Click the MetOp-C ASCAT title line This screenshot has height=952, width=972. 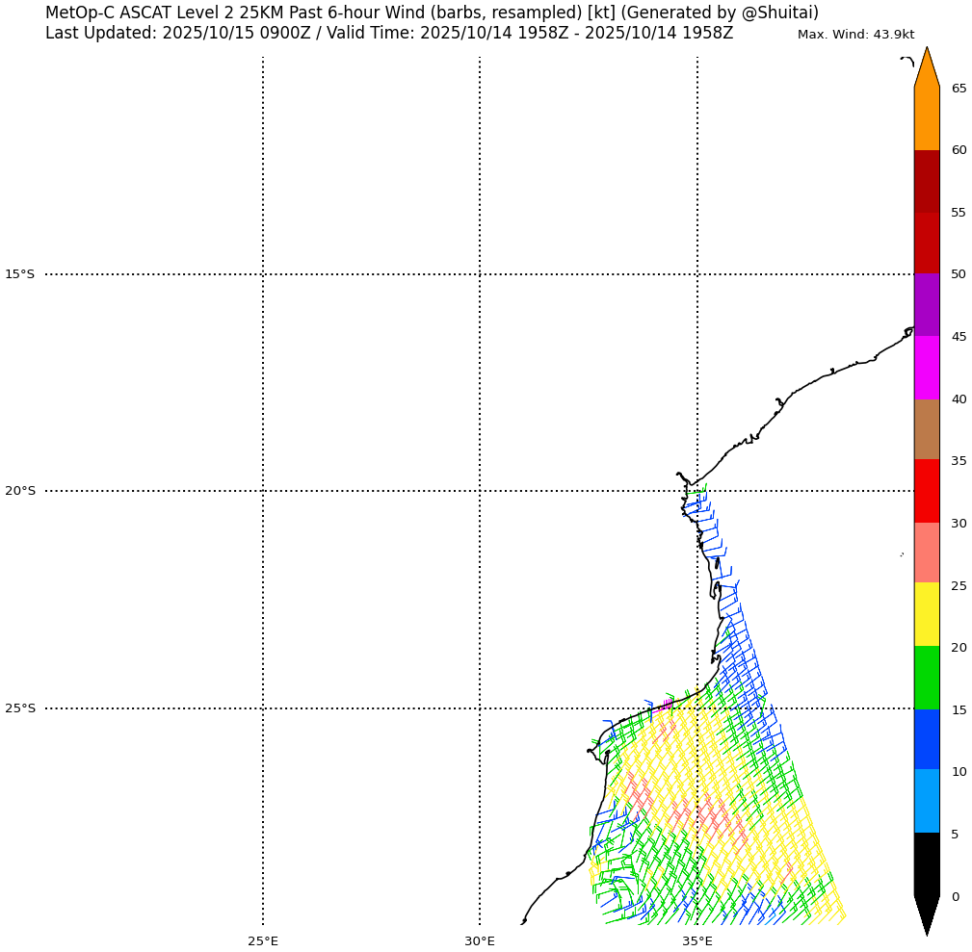click(432, 13)
